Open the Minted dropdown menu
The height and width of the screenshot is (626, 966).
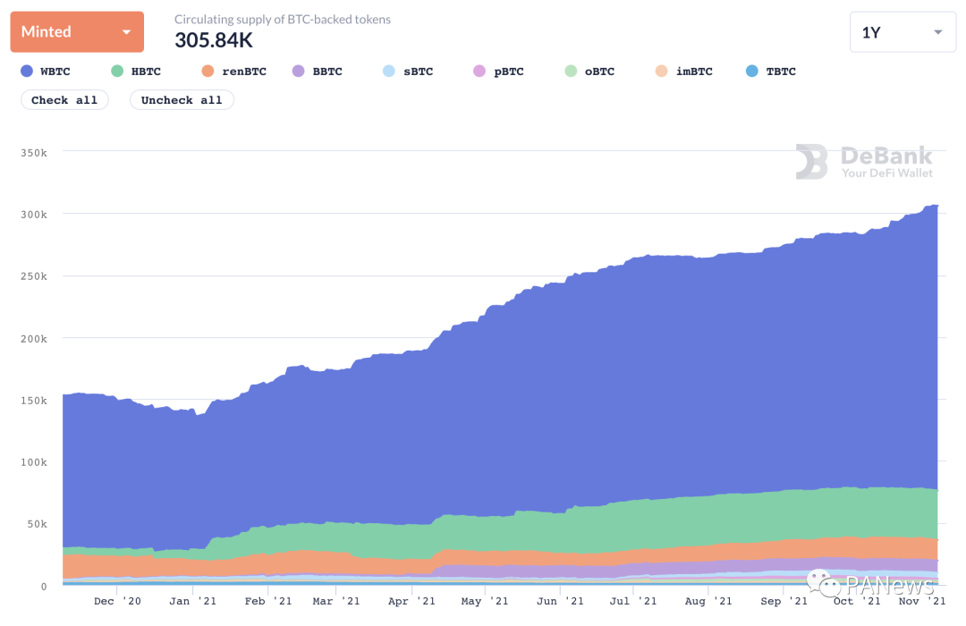point(77,32)
